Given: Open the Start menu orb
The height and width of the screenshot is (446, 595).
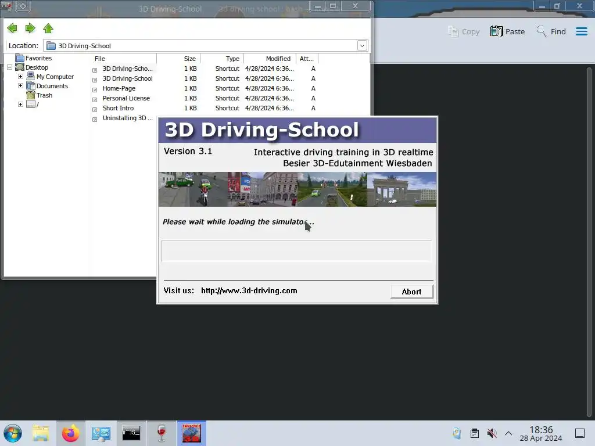Looking at the screenshot, I should pyautogui.click(x=13, y=433).
